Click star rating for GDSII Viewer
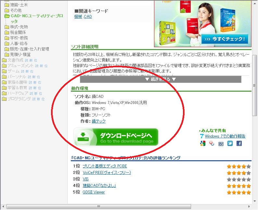Viewport: 258px width, 210px height. pyautogui.click(x=239, y=192)
